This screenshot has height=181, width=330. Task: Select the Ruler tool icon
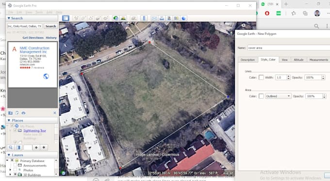pyautogui.click(x=144, y=18)
